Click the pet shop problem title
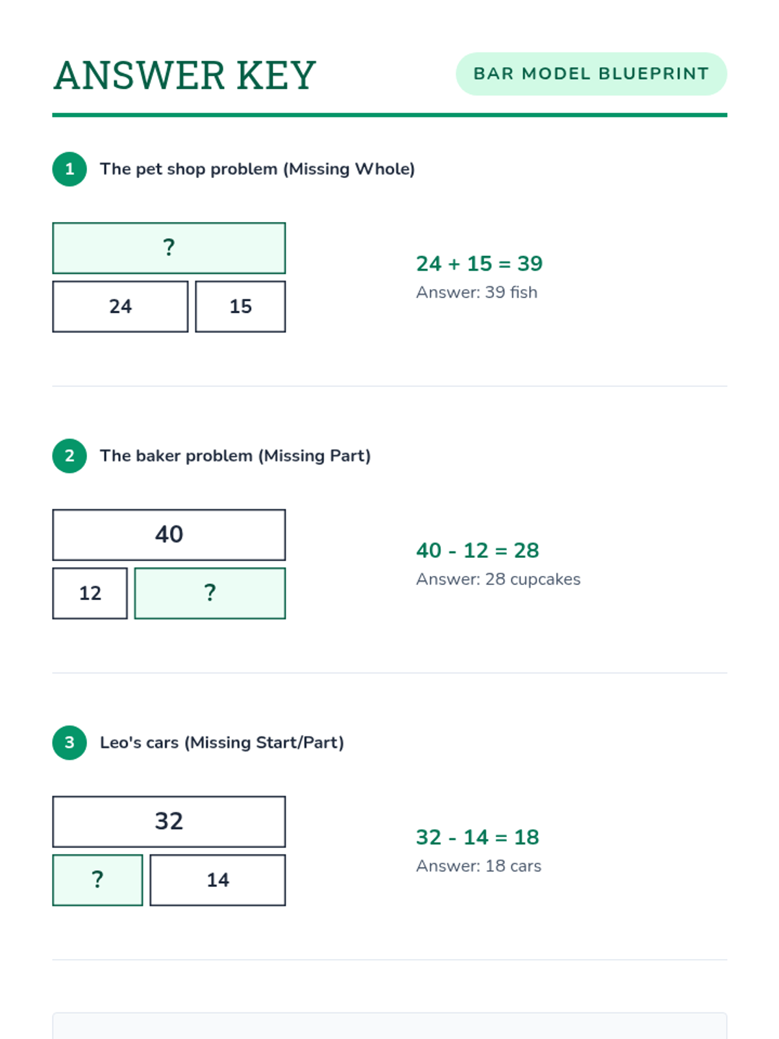Viewport: 779px width, 1039px height. pos(257,169)
